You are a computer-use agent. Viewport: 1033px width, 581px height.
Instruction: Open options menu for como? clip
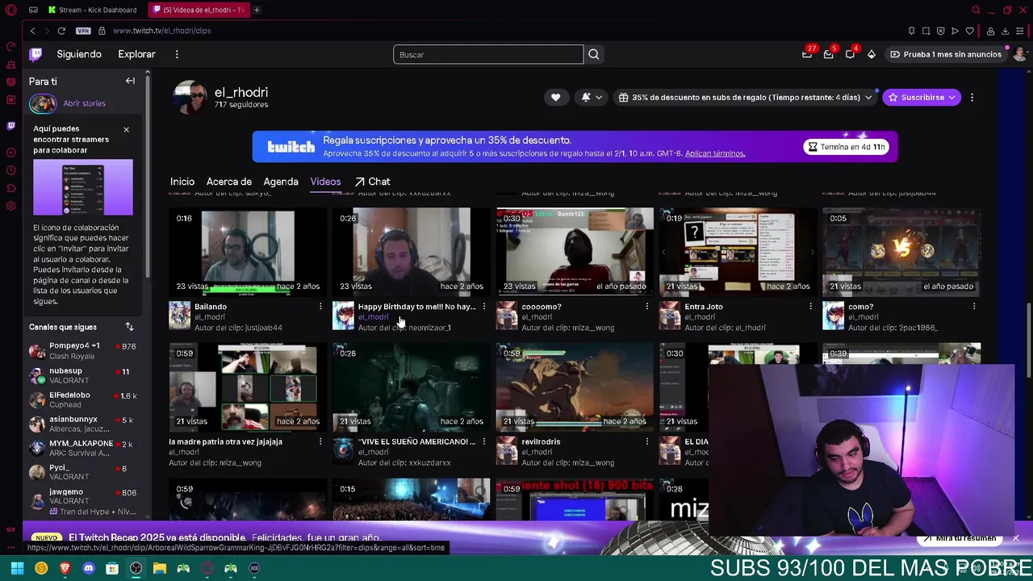click(x=974, y=307)
